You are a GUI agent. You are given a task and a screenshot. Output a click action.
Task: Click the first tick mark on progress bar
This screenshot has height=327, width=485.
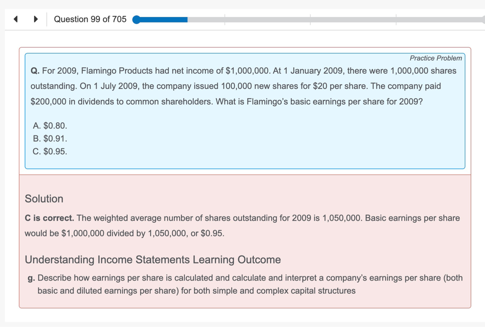225,19
